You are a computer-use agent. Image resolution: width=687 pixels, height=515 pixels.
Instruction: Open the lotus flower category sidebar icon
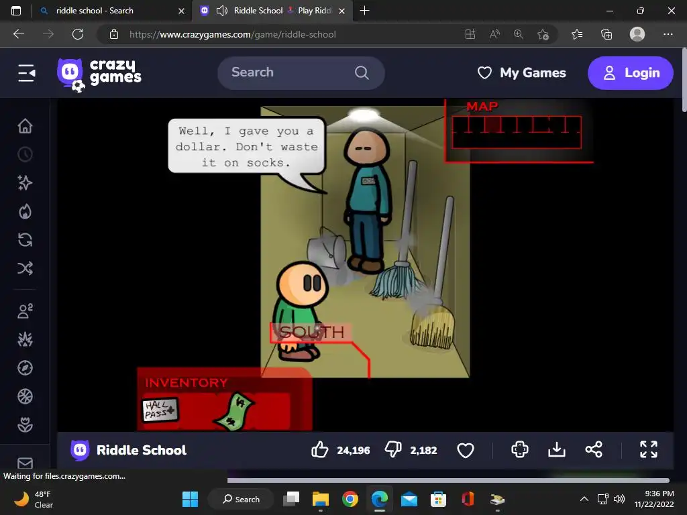click(25, 424)
